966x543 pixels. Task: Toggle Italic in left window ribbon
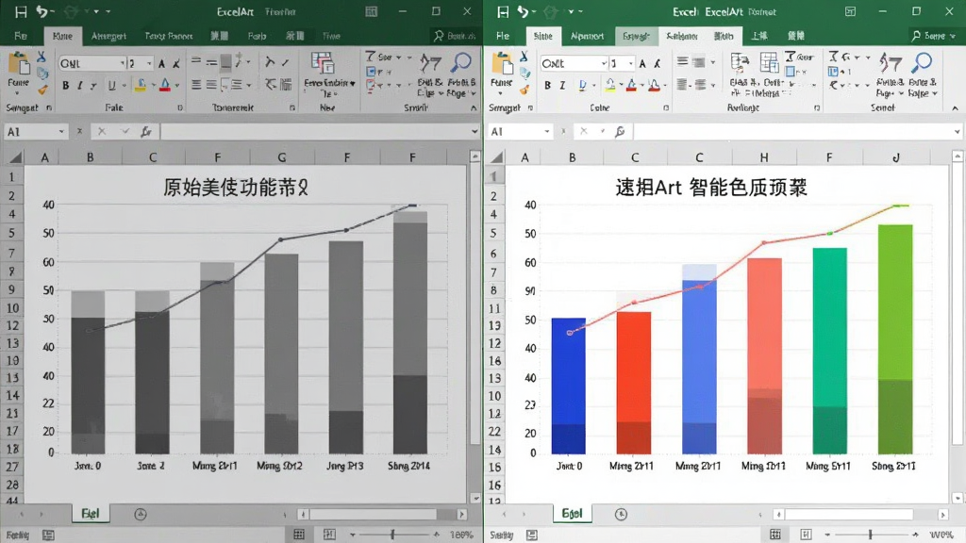pyautogui.click(x=79, y=86)
